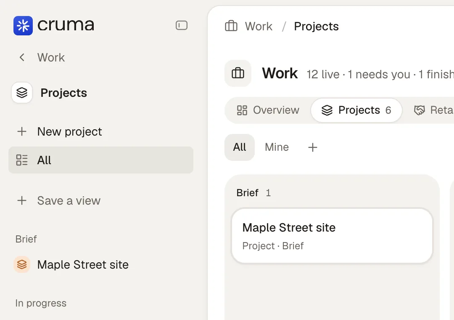Click the Work page title

click(280, 73)
